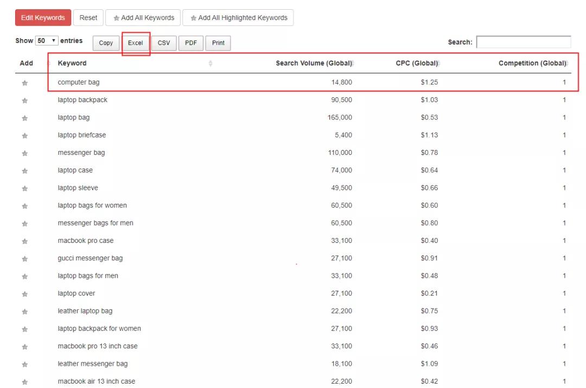Image resolution: width=586 pixels, height=388 pixels.
Task: Star the "computer bag" keyword
Action: point(24,82)
